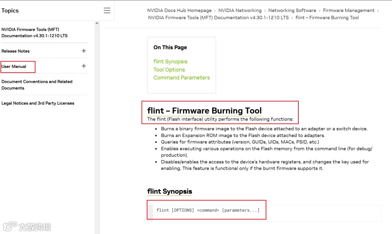Screen dimensions: 392x234
Task: Click the flint [OPTIONS] command code block
Action: coord(264,213)
